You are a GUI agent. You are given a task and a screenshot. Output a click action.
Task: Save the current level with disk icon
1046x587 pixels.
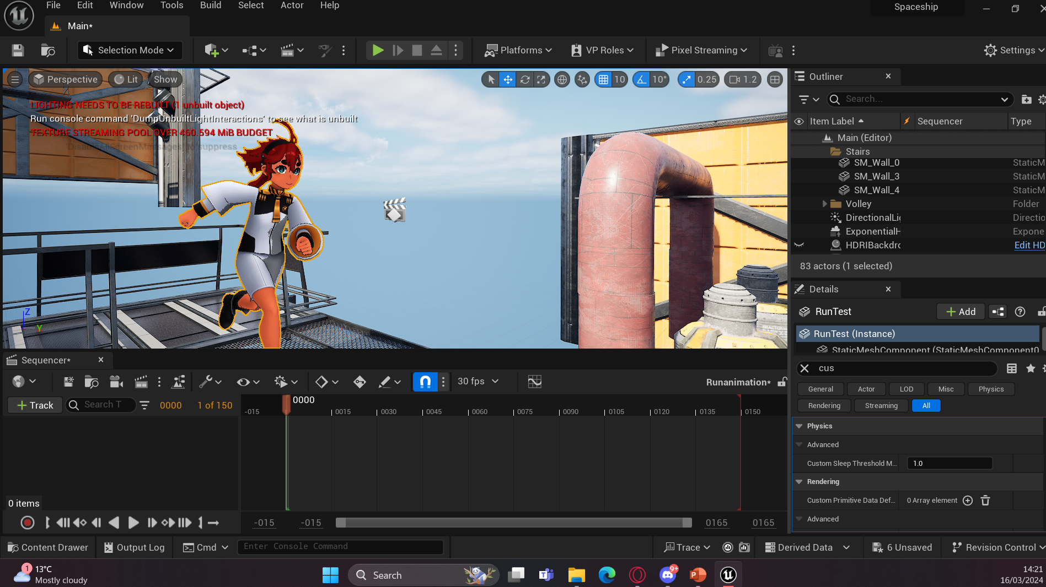18,50
